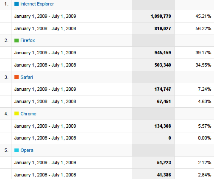The image size is (214, 179).
Task: Click the 2009 date range under Opera
Action: click(45, 162)
